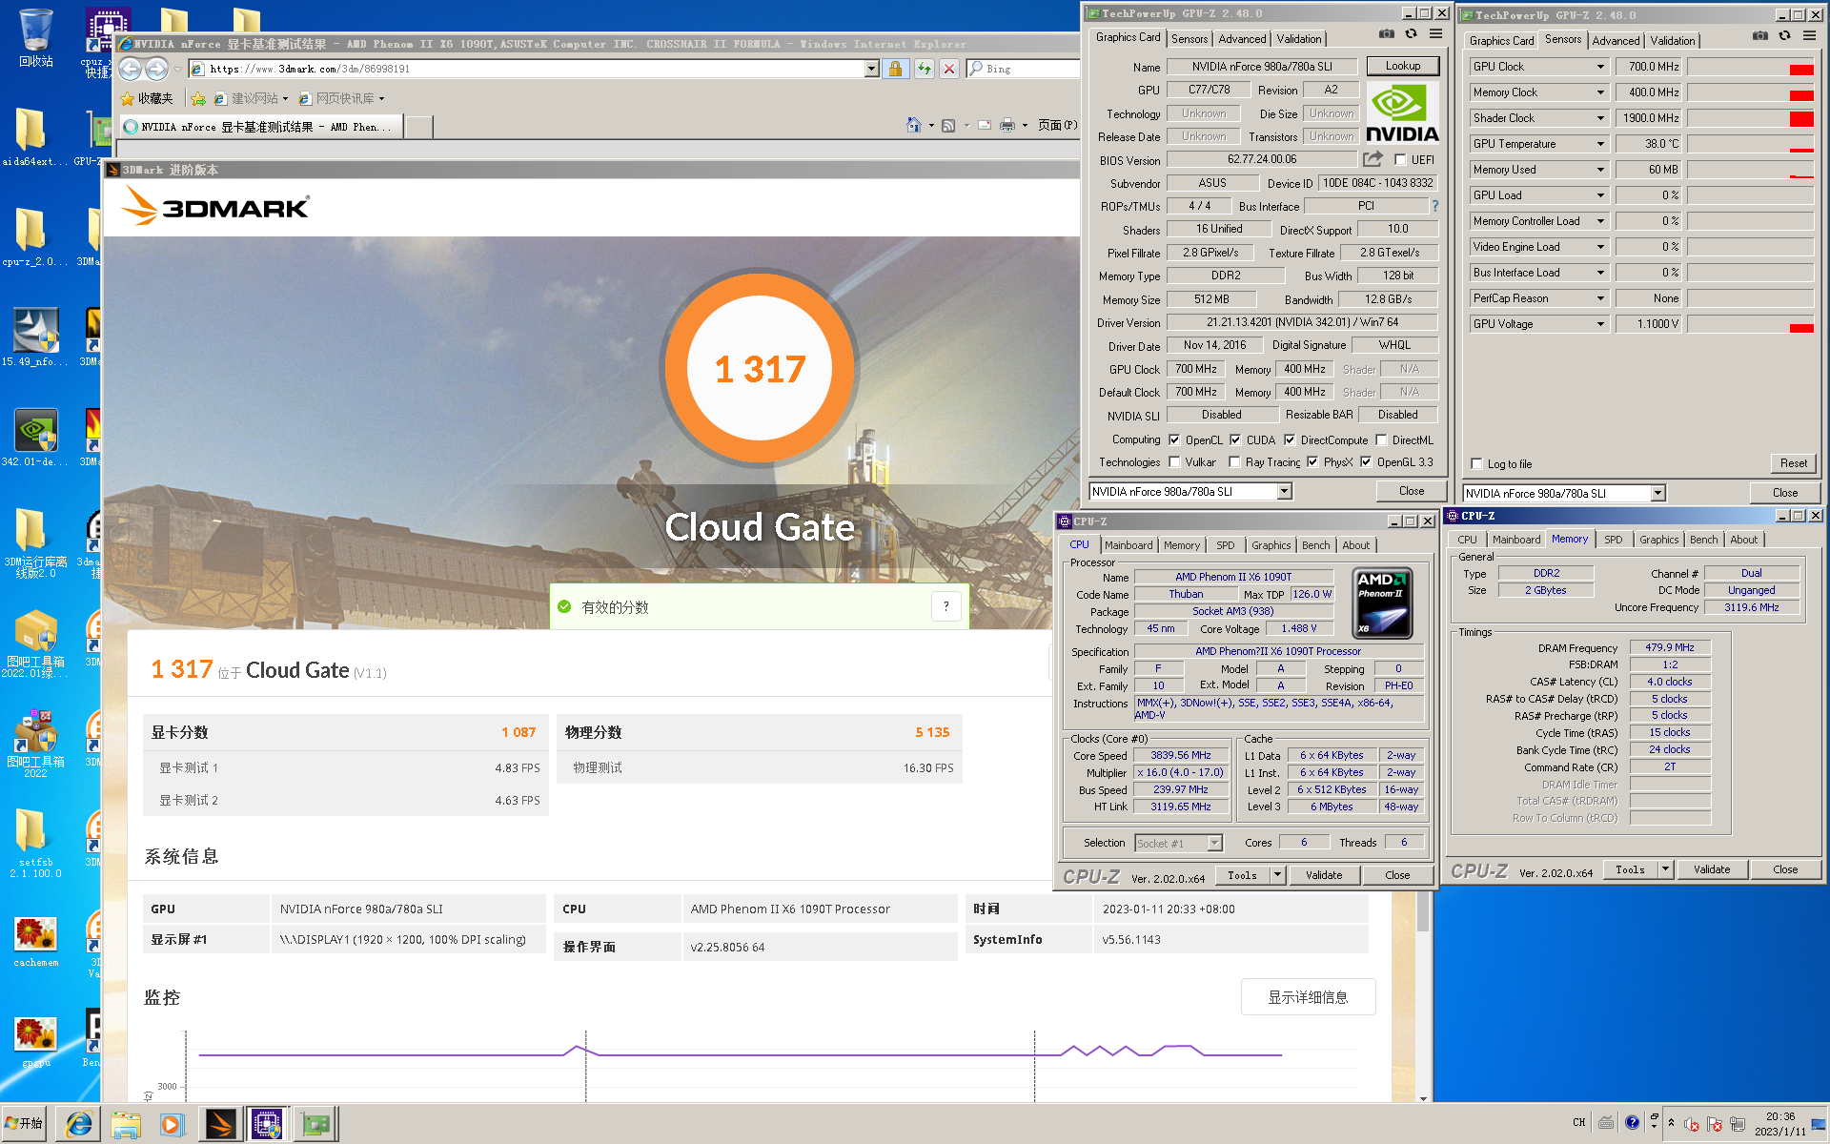The image size is (1830, 1144).
Task: Click the valid score help question mark
Action: (945, 606)
